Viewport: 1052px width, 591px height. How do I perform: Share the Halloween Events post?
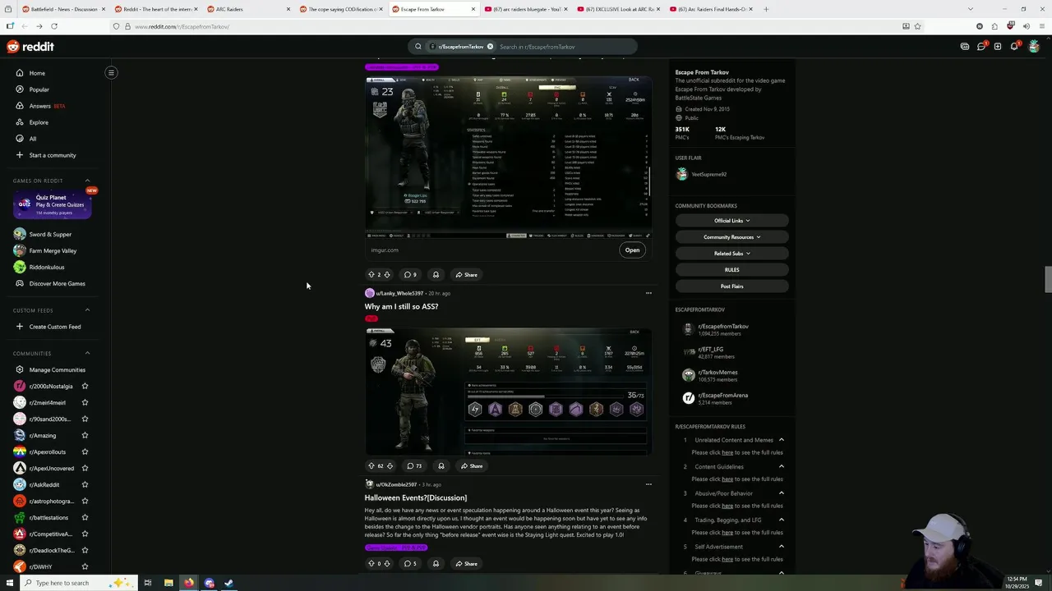coord(467,564)
